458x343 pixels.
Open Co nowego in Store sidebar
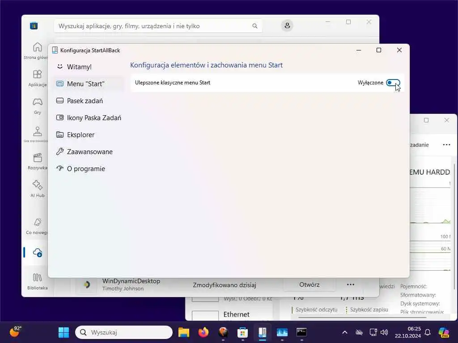tap(37, 226)
